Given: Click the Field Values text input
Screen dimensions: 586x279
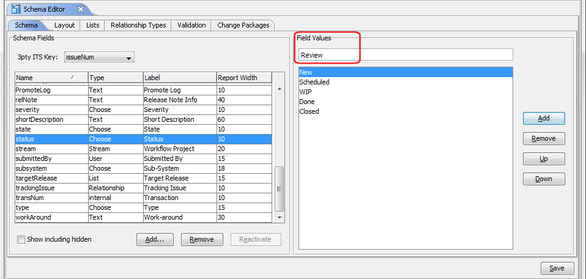Looking at the screenshot, I should click(405, 55).
